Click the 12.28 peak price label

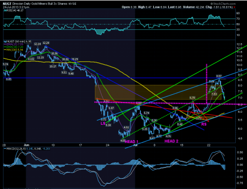click(x=46, y=43)
